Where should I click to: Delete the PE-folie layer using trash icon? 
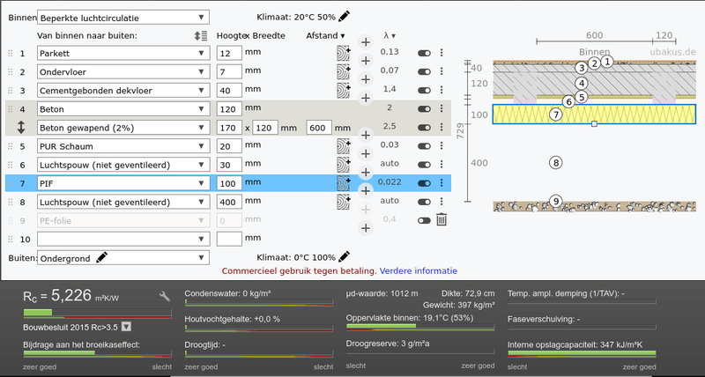(x=442, y=219)
